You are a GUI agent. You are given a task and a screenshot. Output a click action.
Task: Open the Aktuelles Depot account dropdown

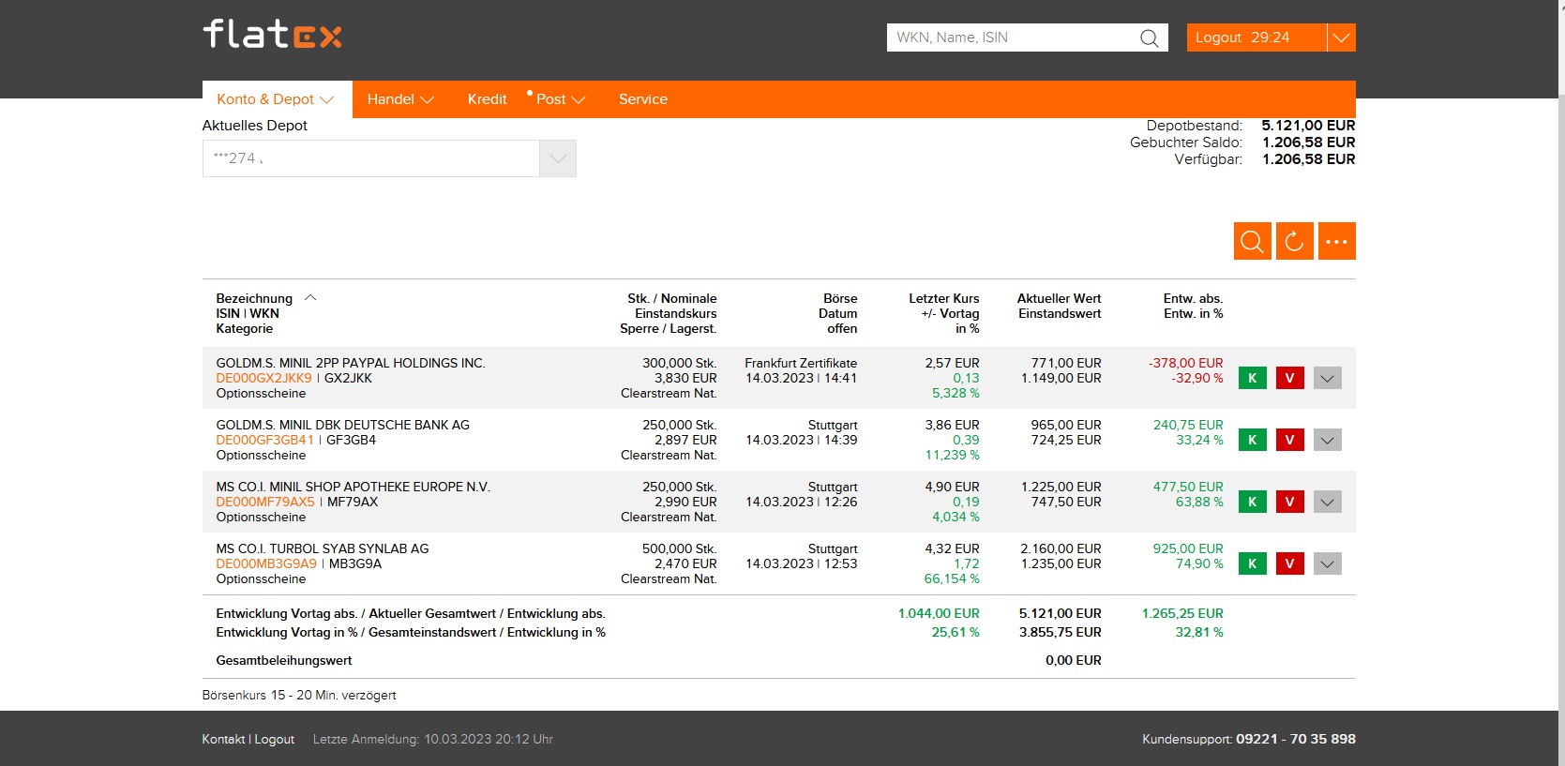(557, 158)
